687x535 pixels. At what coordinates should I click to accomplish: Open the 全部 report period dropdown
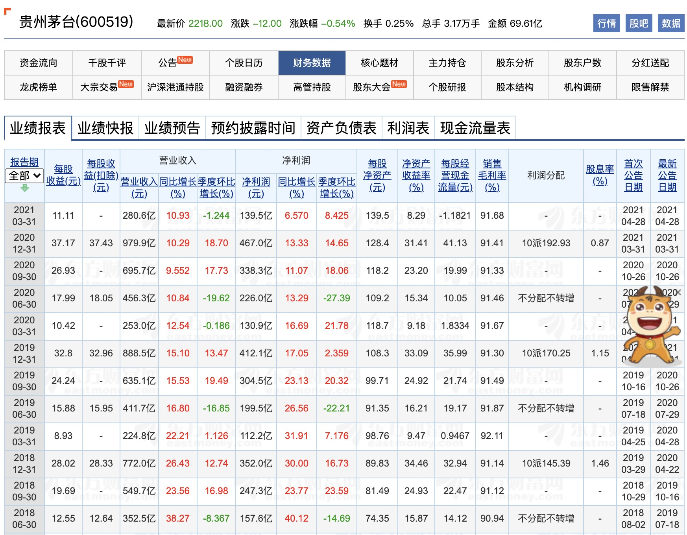pos(24,175)
